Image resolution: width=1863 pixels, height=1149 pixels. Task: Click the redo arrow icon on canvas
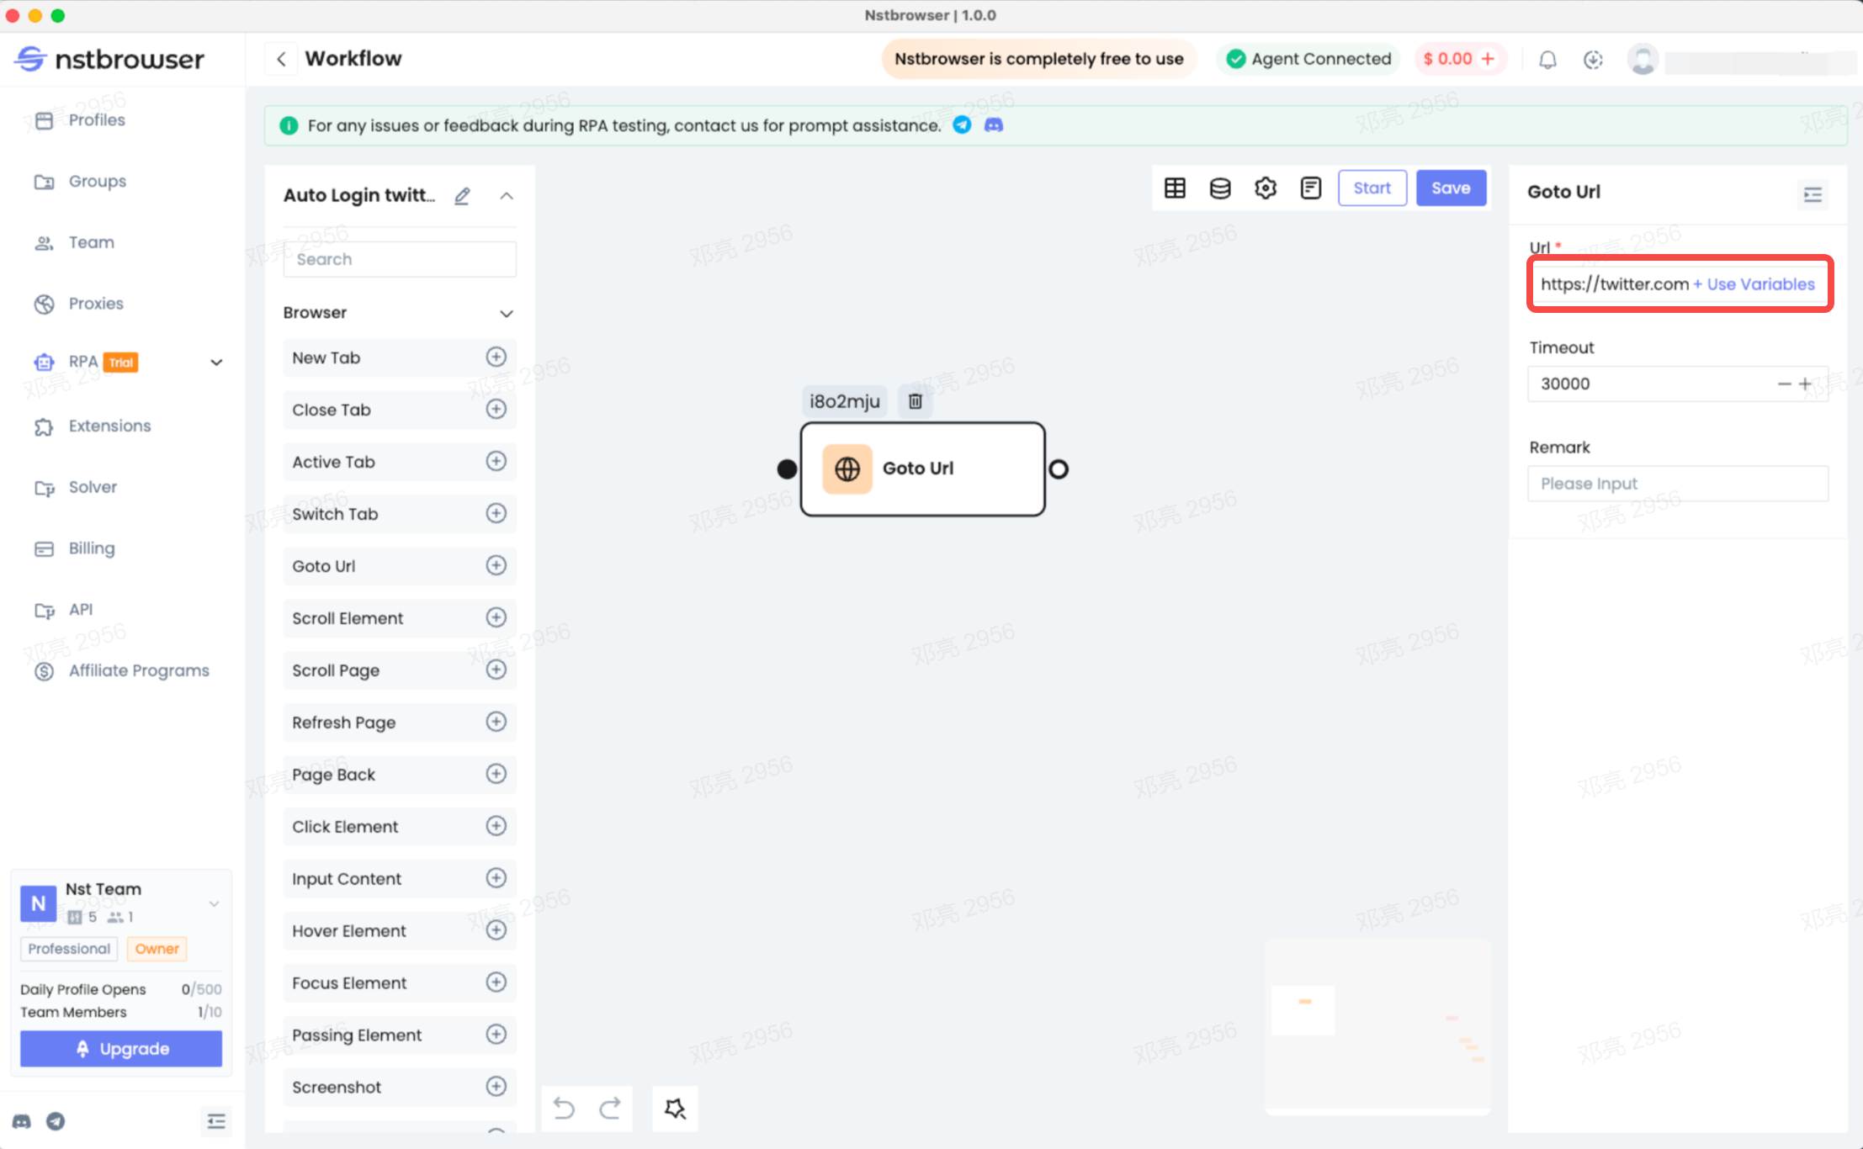[609, 1106]
